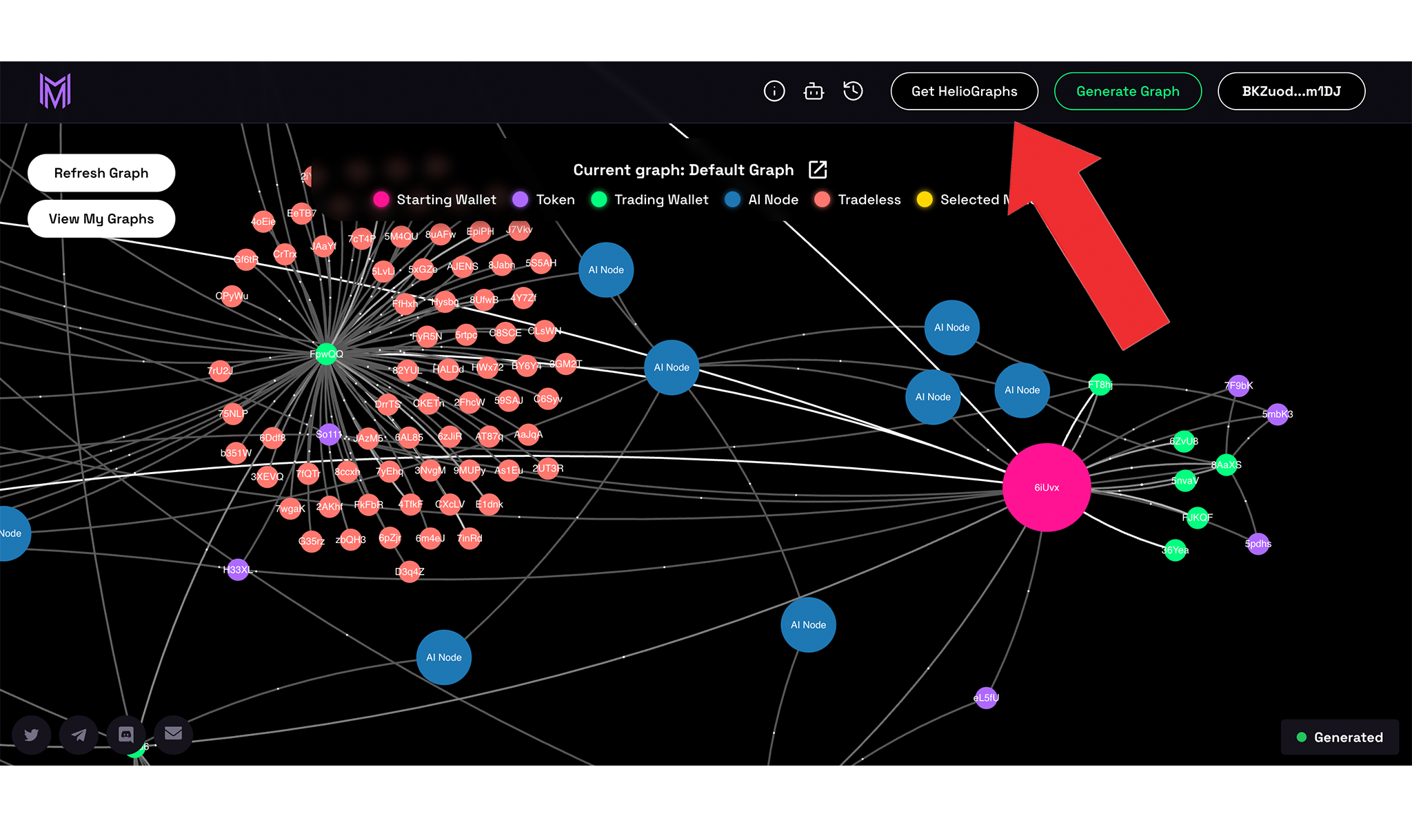Click the Generated status indicator
The height and width of the screenshot is (827, 1412).
point(1340,737)
